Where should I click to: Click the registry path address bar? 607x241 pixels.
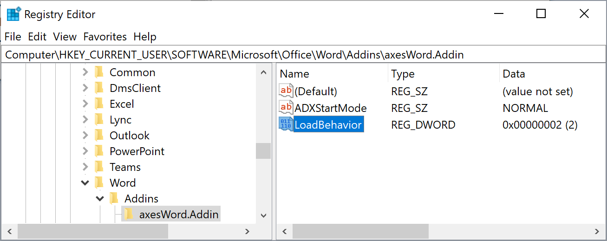tap(303, 55)
